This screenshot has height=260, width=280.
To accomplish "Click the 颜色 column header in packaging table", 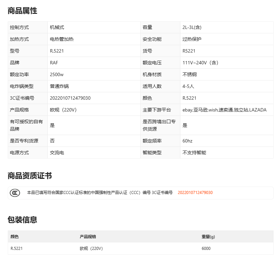I will [14, 237].
